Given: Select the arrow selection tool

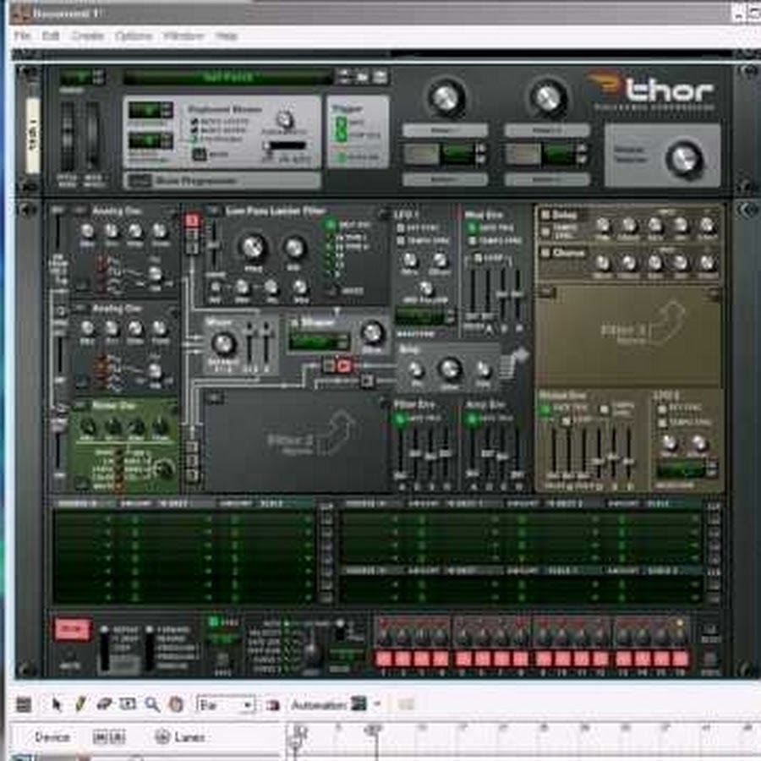Looking at the screenshot, I should [57, 704].
